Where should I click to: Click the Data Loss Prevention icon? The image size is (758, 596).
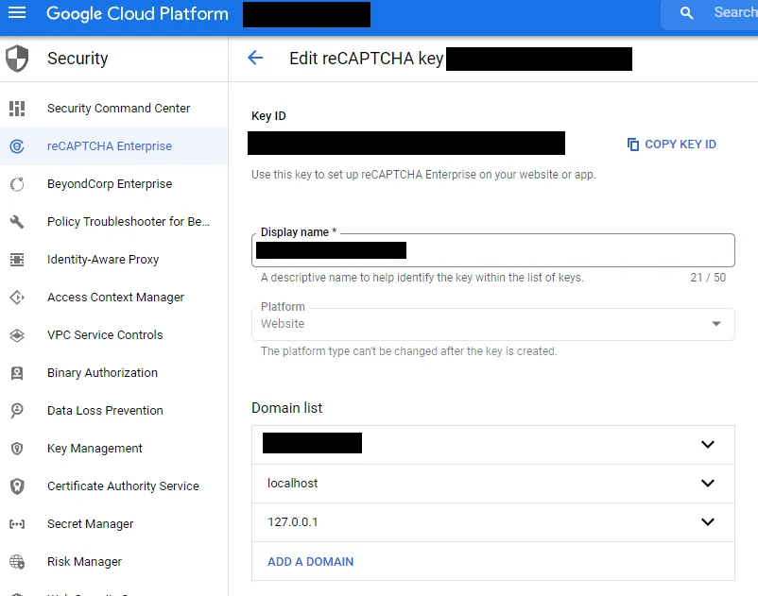17,411
